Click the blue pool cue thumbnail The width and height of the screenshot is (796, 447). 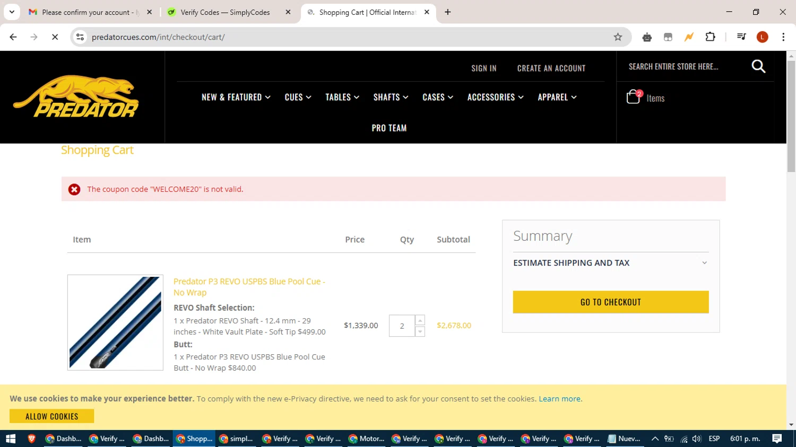pyautogui.click(x=115, y=322)
